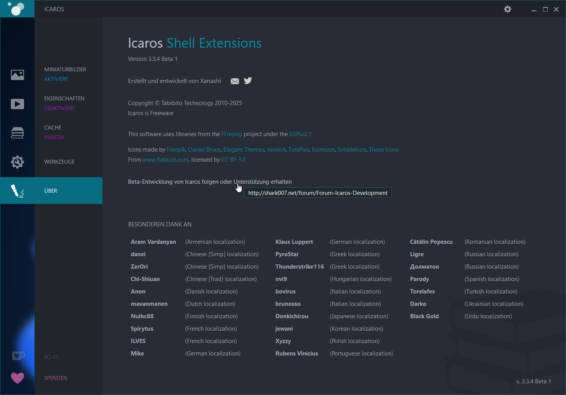
Task: Click 'Version 3.3.4 Beta 1' text
Action: click(153, 59)
